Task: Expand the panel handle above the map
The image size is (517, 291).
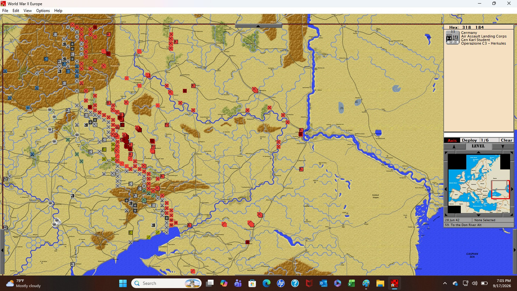Action: point(258,26)
